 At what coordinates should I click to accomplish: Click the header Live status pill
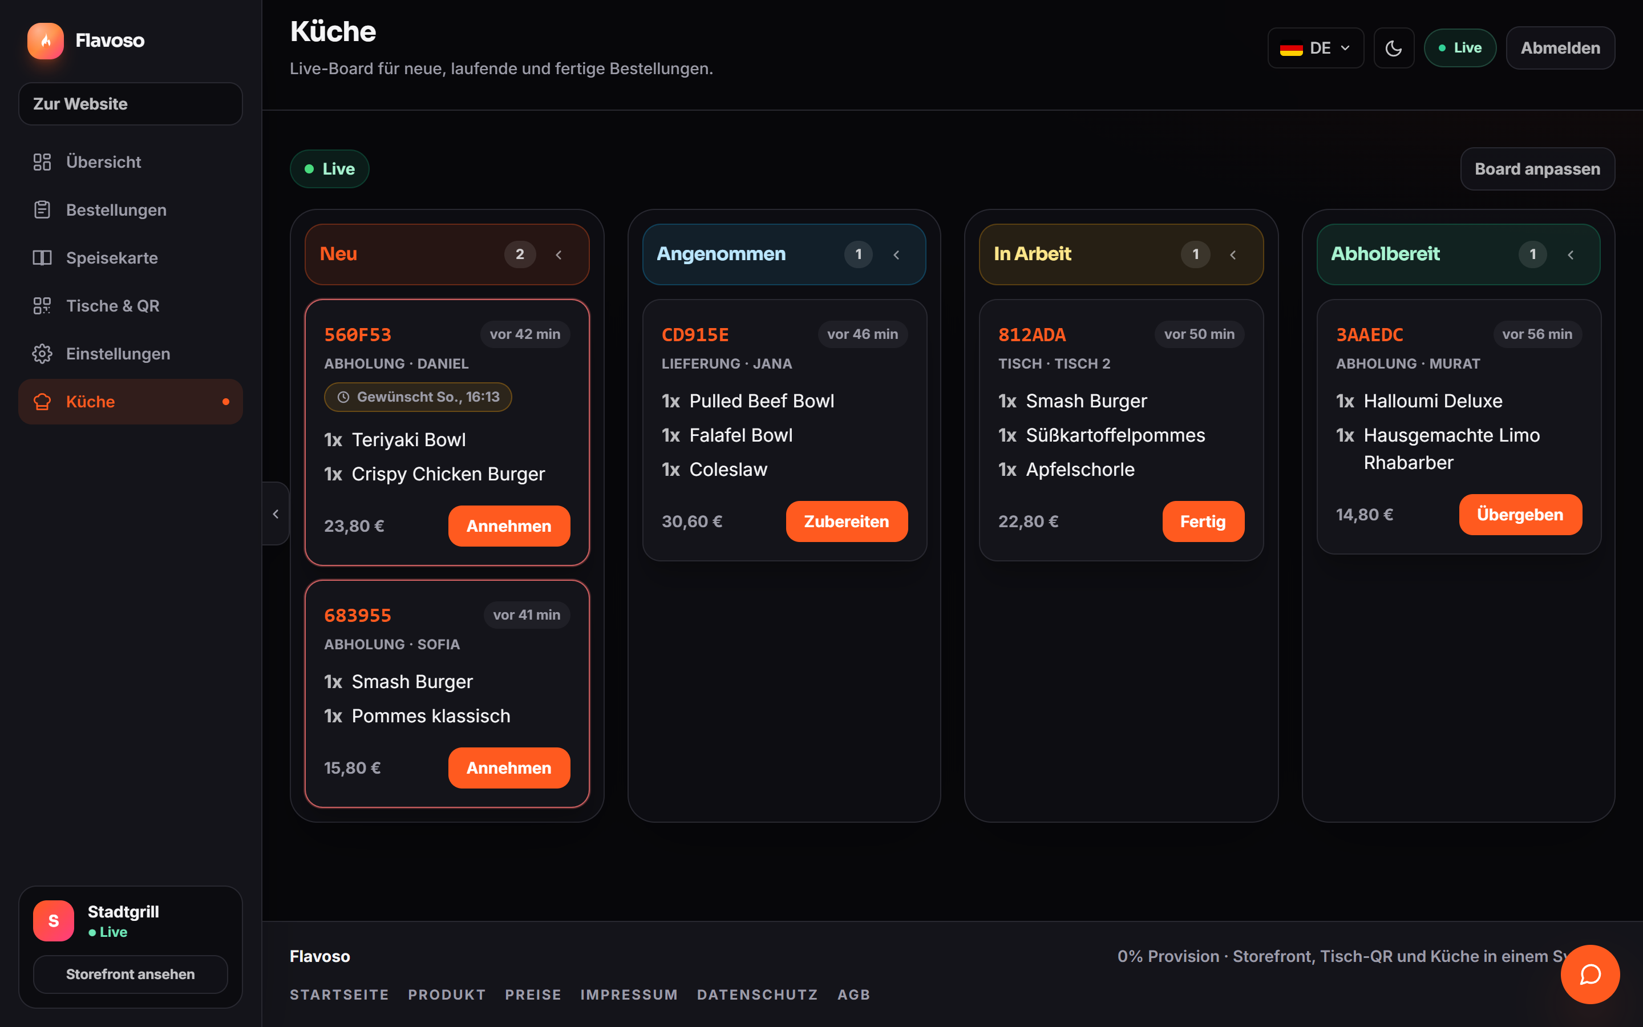coord(1460,48)
